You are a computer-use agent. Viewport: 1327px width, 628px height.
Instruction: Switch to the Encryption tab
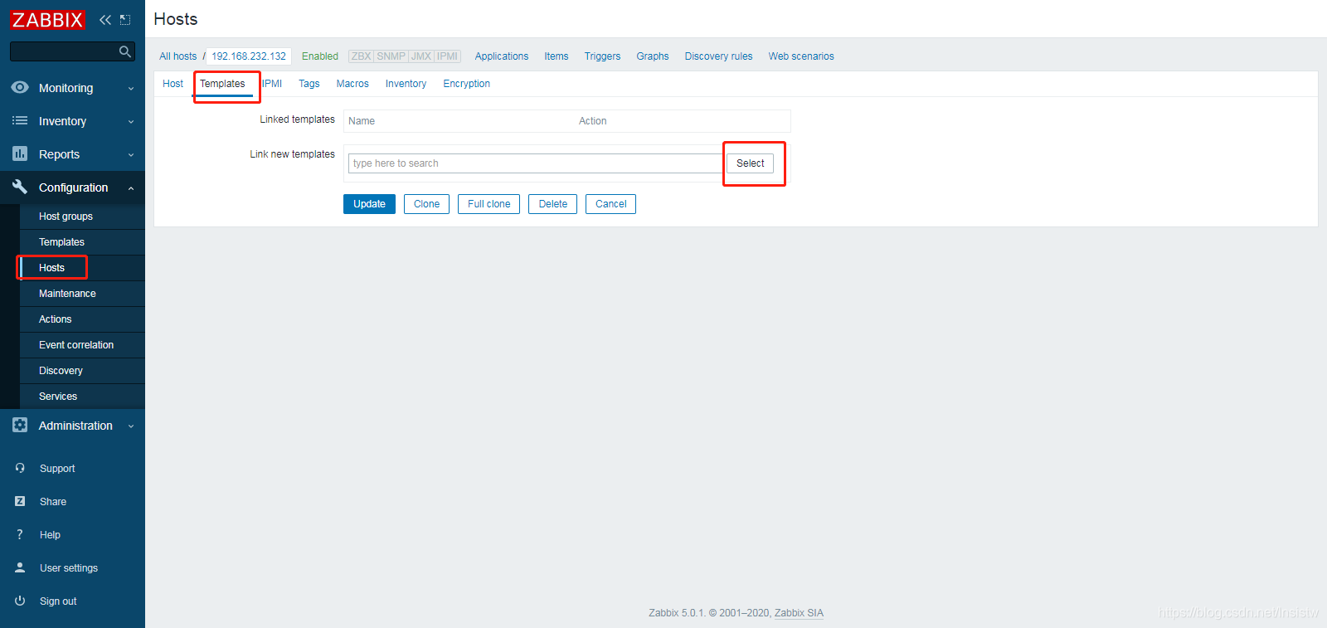(466, 84)
